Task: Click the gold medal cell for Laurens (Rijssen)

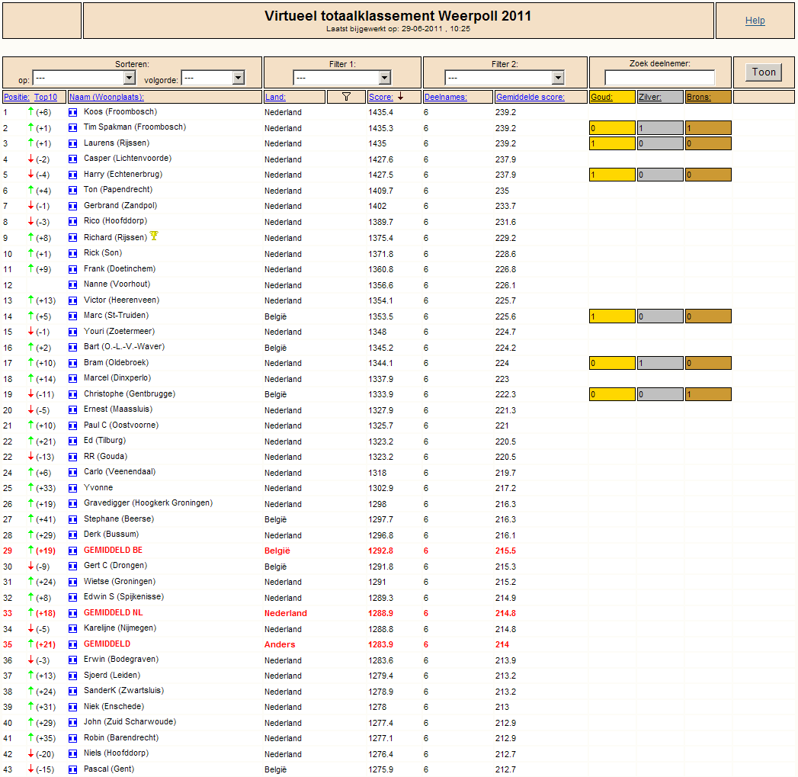Action: (x=612, y=143)
